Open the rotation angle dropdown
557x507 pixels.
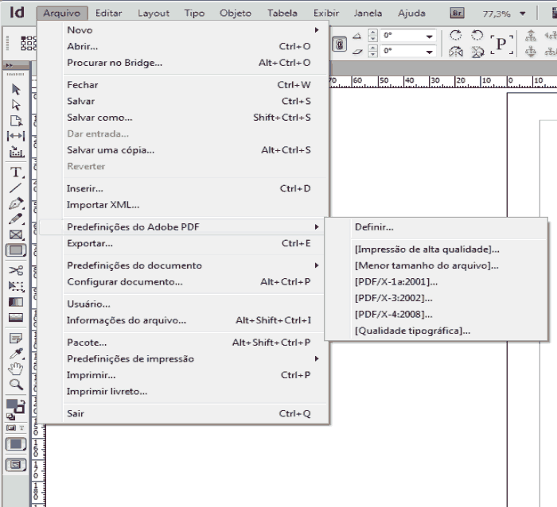429,37
